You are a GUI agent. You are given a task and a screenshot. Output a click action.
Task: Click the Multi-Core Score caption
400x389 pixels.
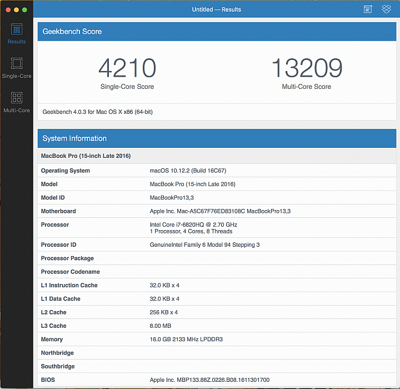pos(306,87)
